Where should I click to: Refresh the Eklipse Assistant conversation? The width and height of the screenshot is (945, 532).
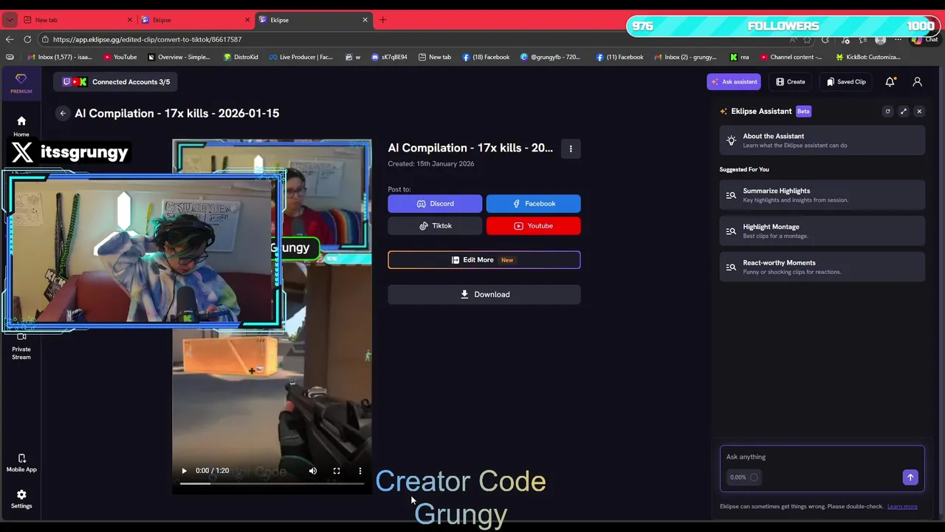(887, 112)
